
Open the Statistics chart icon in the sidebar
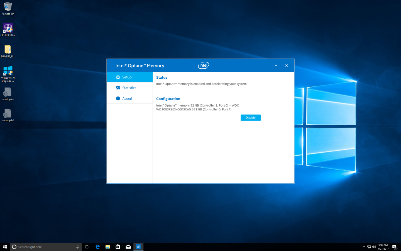click(118, 88)
